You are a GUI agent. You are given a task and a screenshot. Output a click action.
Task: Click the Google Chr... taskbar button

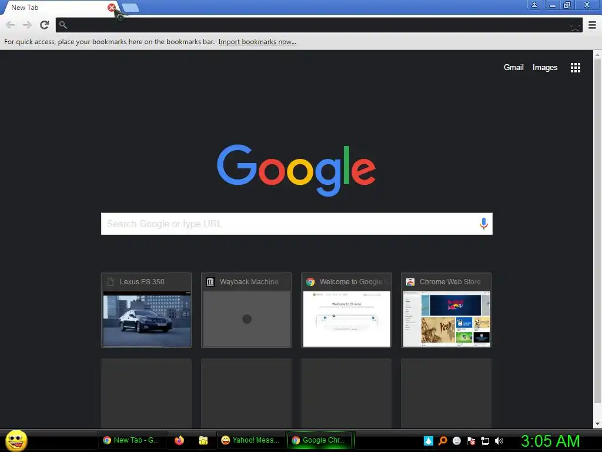click(319, 440)
